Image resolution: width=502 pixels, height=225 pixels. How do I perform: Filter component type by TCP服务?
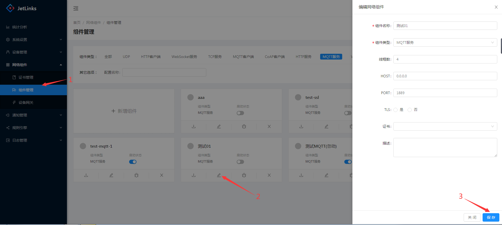coord(215,57)
